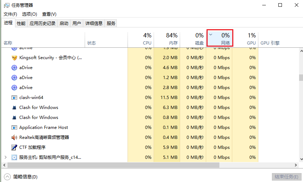This screenshot has height=182, width=303.
Task: Click the 2.0 MB memory value
Action: [x=170, y=58]
